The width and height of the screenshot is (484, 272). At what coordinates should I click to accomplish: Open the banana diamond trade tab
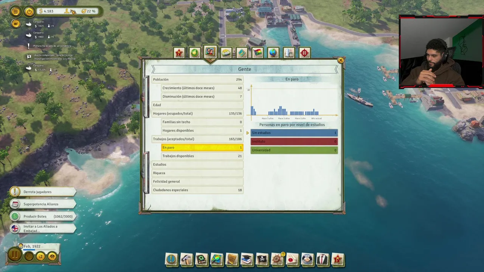coord(242,53)
